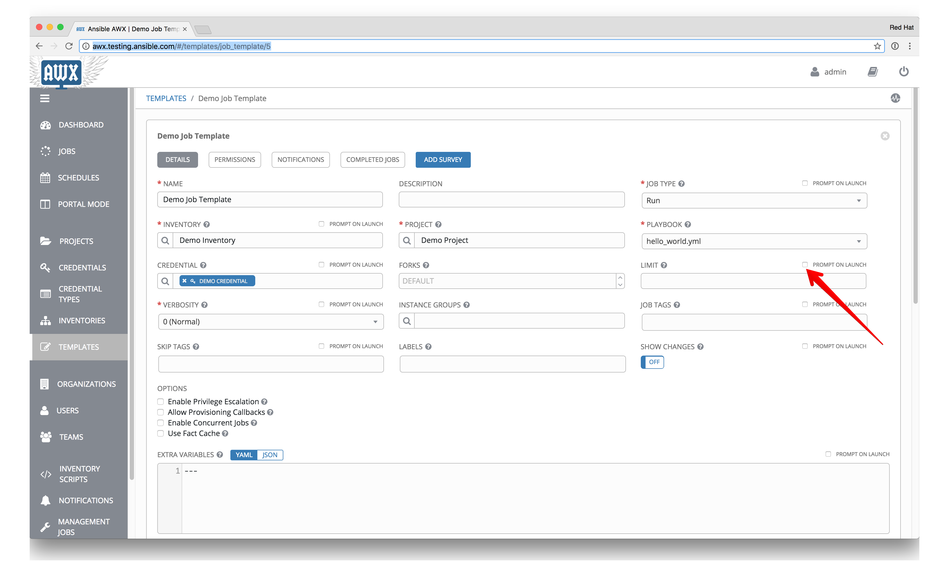Enable Prompt on Launch for Limit
Image resolution: width=949 pixels, height=581 pixels.
(805, 265)
